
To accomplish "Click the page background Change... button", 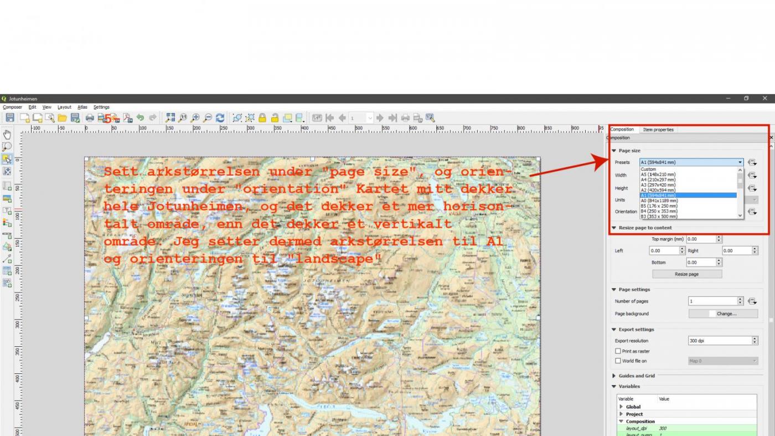I will 723,314.
